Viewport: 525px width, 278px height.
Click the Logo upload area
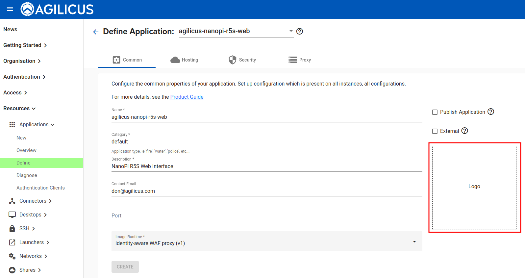(x=474, y=187)
